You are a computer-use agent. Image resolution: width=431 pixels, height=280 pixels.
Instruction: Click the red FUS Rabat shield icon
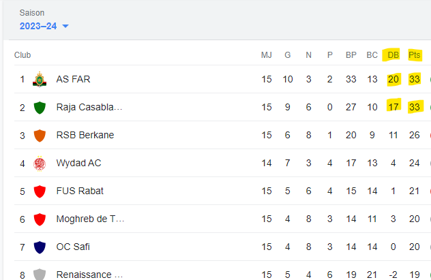click(x=40, y=191)
